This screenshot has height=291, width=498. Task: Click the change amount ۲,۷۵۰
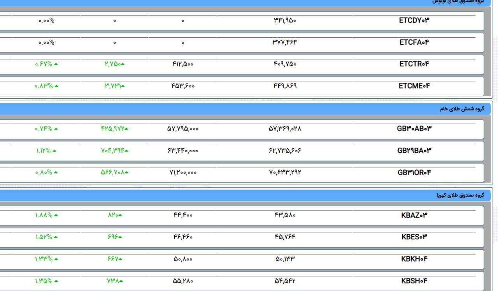[x=112, y=64]
